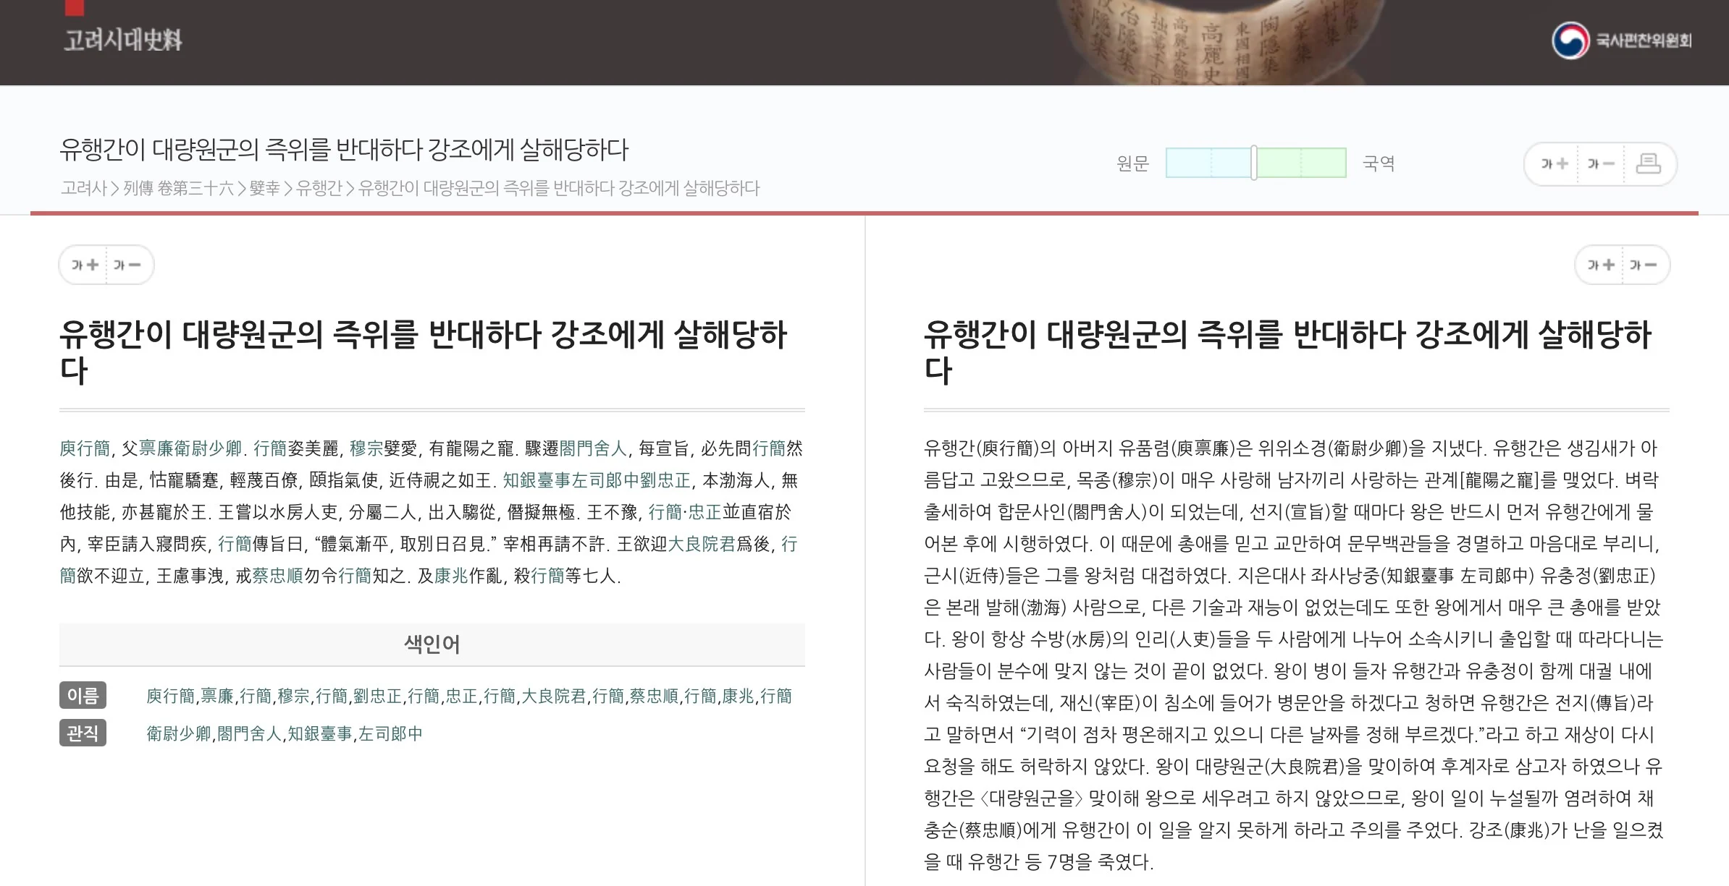Click 知銀臺事左司郞中劉忠正 link in the text
Image resolution: width=1729 pixels, height=886 pixels.
(597, 480)
